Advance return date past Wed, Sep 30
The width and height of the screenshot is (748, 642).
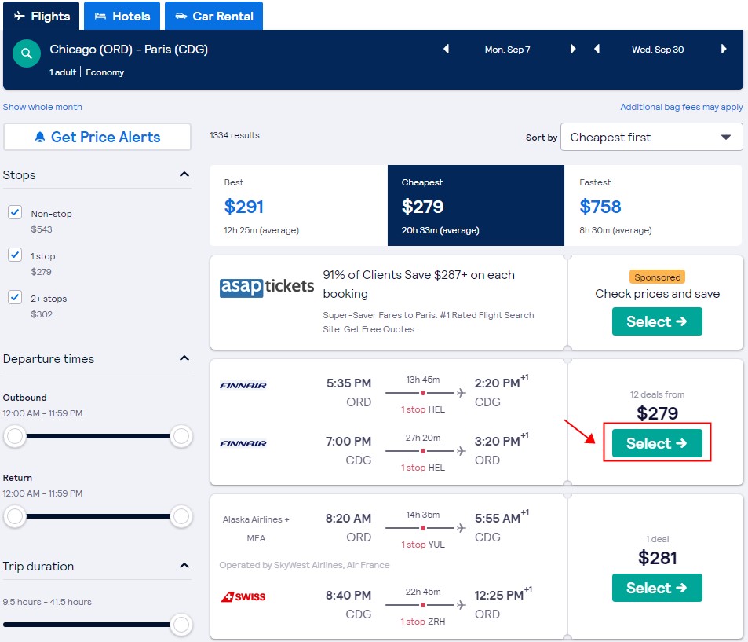[724, 50]
